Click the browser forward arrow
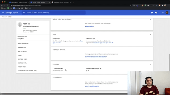The height and width of the screenshot is (95, 170). point(5,5)
